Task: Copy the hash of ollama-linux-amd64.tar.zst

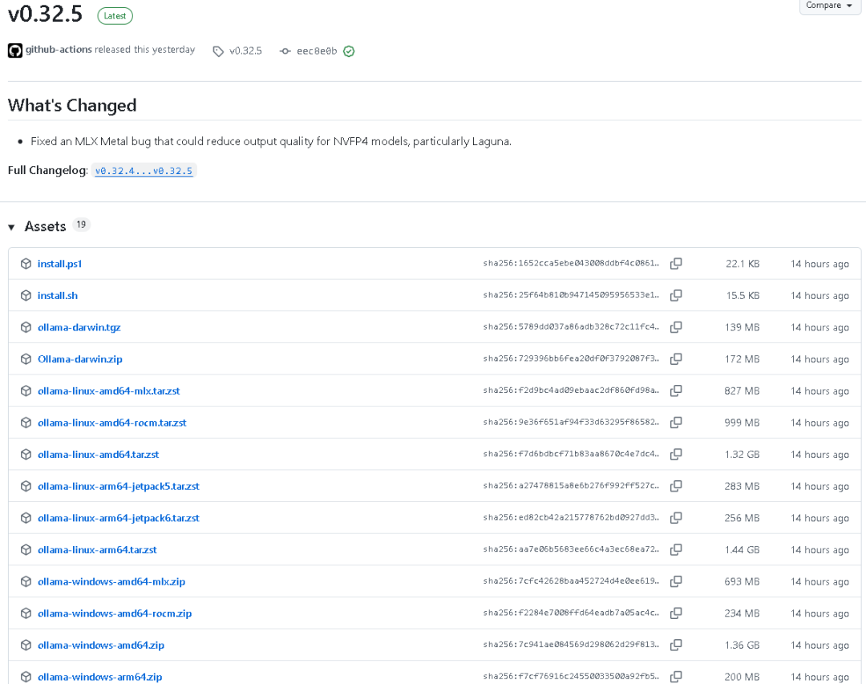Action: pos(675,454)
